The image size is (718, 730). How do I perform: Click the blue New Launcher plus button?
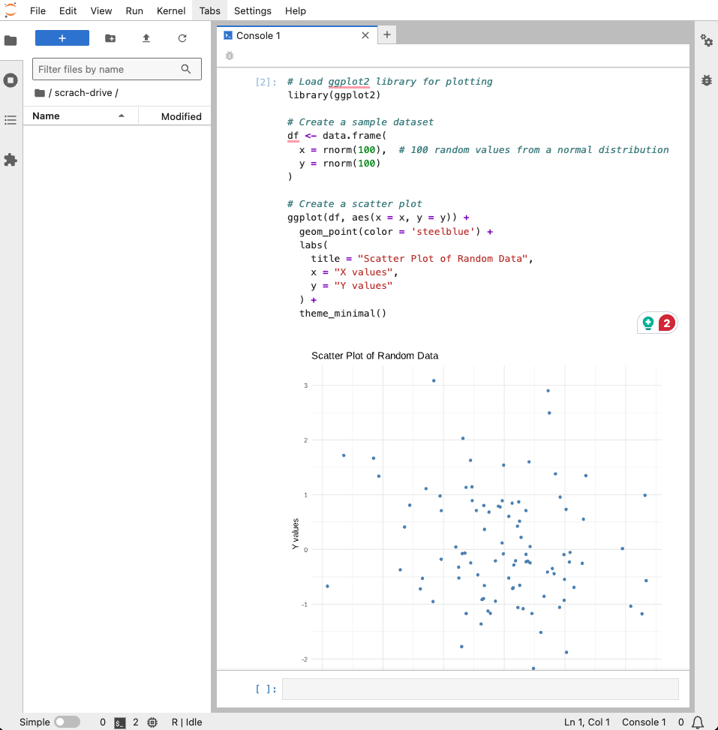62,38
